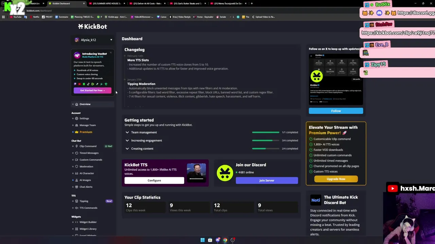
Task: Open the Canva bookmark
Action: [x=162, y=17]
